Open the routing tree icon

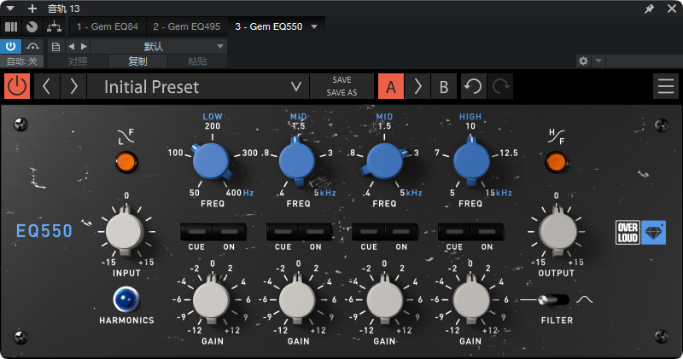[54, 26]
